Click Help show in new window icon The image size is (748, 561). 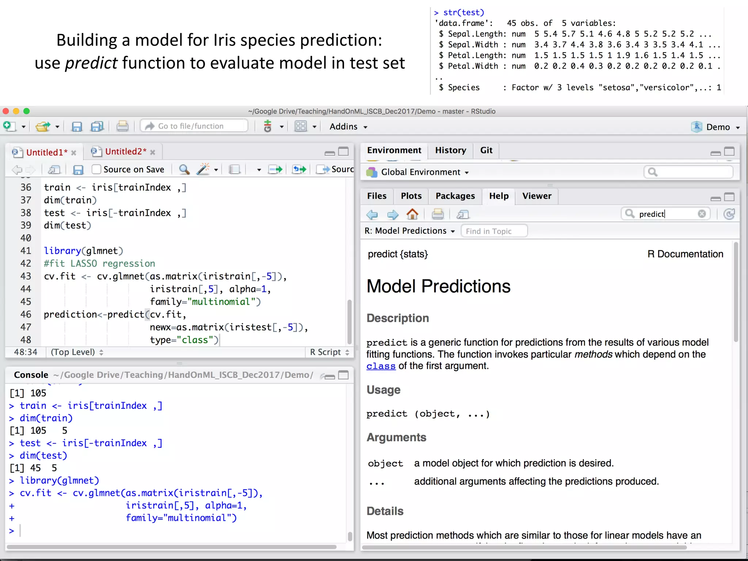(463, 214)
